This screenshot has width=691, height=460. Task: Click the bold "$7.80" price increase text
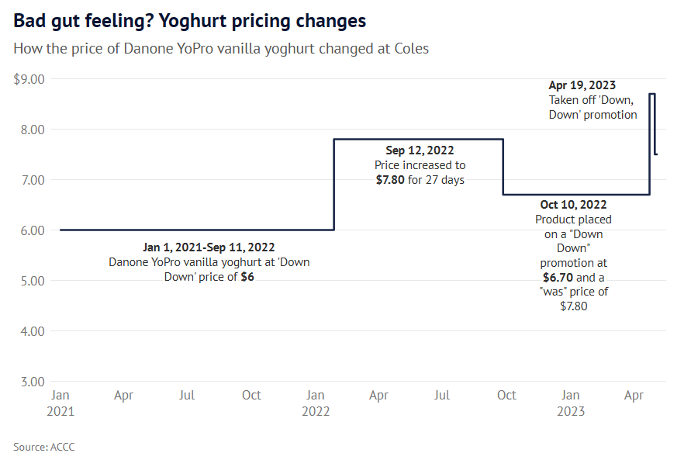click(x=389, y=180)
